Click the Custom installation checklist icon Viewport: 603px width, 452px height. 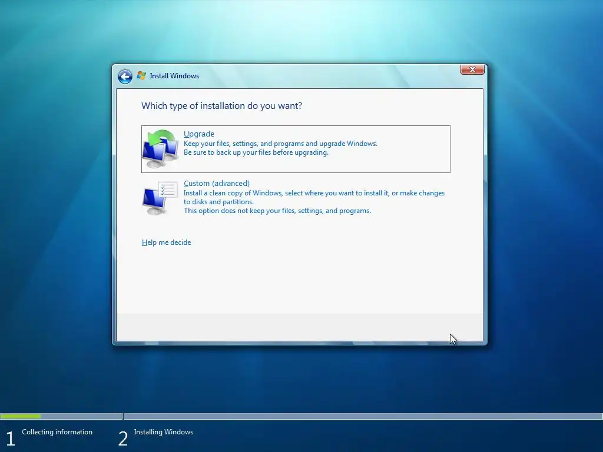coord(160,198)
